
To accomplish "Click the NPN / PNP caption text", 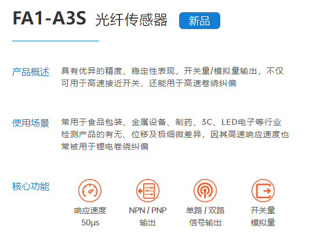I will click(x=148, y=210).
